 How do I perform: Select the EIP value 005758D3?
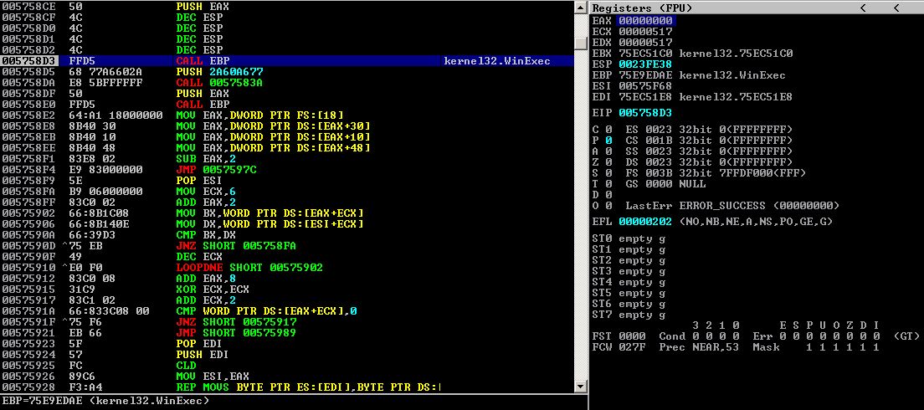pyautogui.click(x=645, y=112)
